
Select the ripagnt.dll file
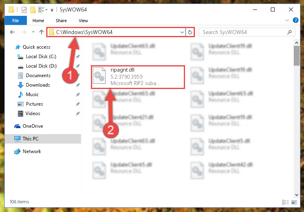pyautogui.click(x=138, y=77)
